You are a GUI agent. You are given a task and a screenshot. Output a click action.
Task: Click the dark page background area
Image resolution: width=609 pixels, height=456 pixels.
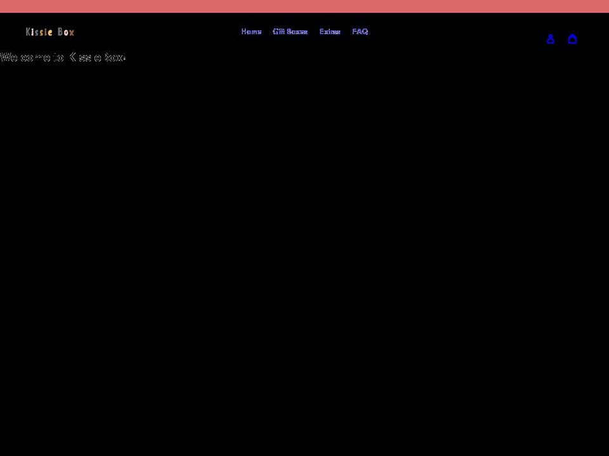pyautogui.click(x=304, y=253)
